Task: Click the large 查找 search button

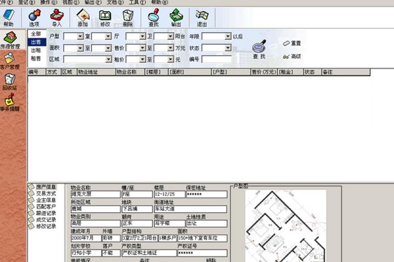Action: (x=259, y=49)
